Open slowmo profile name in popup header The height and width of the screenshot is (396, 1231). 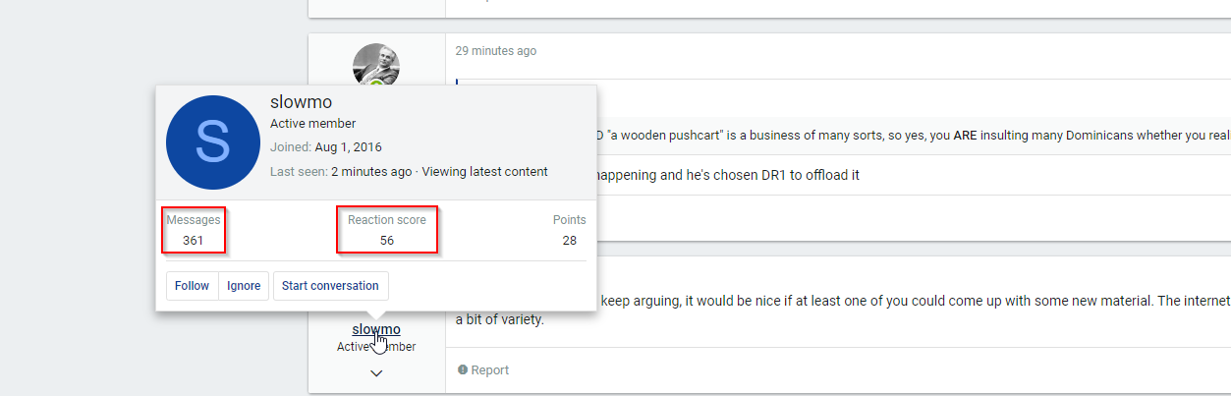[301, 102]
